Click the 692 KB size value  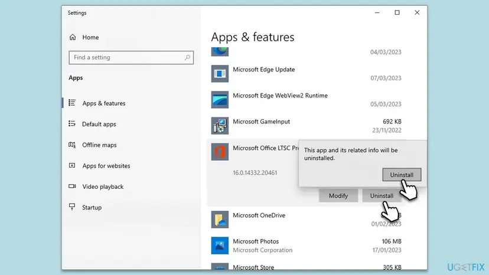(392, 122)
